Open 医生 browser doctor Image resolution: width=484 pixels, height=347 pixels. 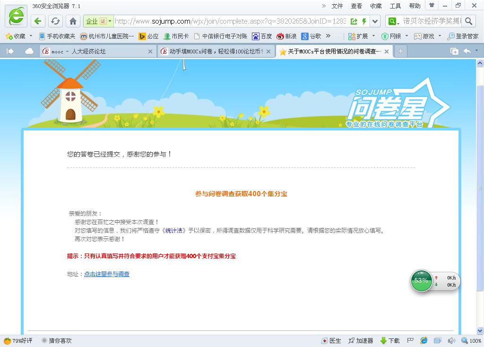click(x=331, y=340)
